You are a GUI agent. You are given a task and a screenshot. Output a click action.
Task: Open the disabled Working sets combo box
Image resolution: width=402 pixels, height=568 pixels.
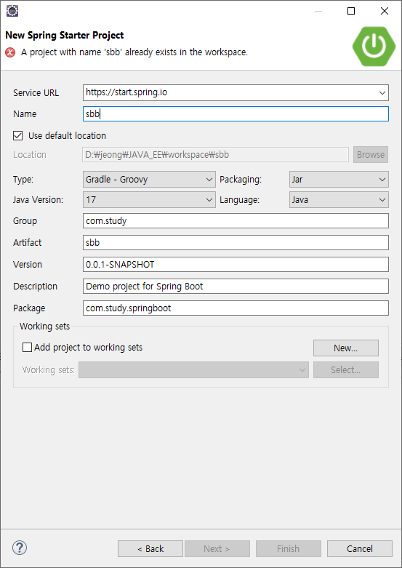[x=194, y=370]
